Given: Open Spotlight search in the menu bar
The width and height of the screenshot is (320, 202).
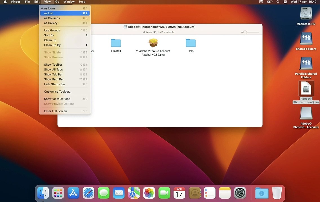Looking at the screenshot, I should [278, 2].
